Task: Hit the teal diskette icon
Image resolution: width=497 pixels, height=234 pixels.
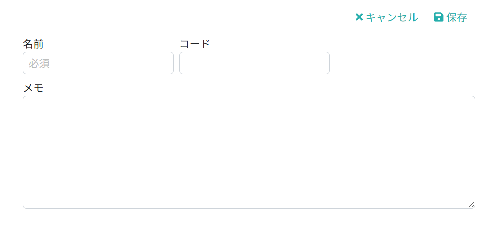Action: click(x=439, y=17)
